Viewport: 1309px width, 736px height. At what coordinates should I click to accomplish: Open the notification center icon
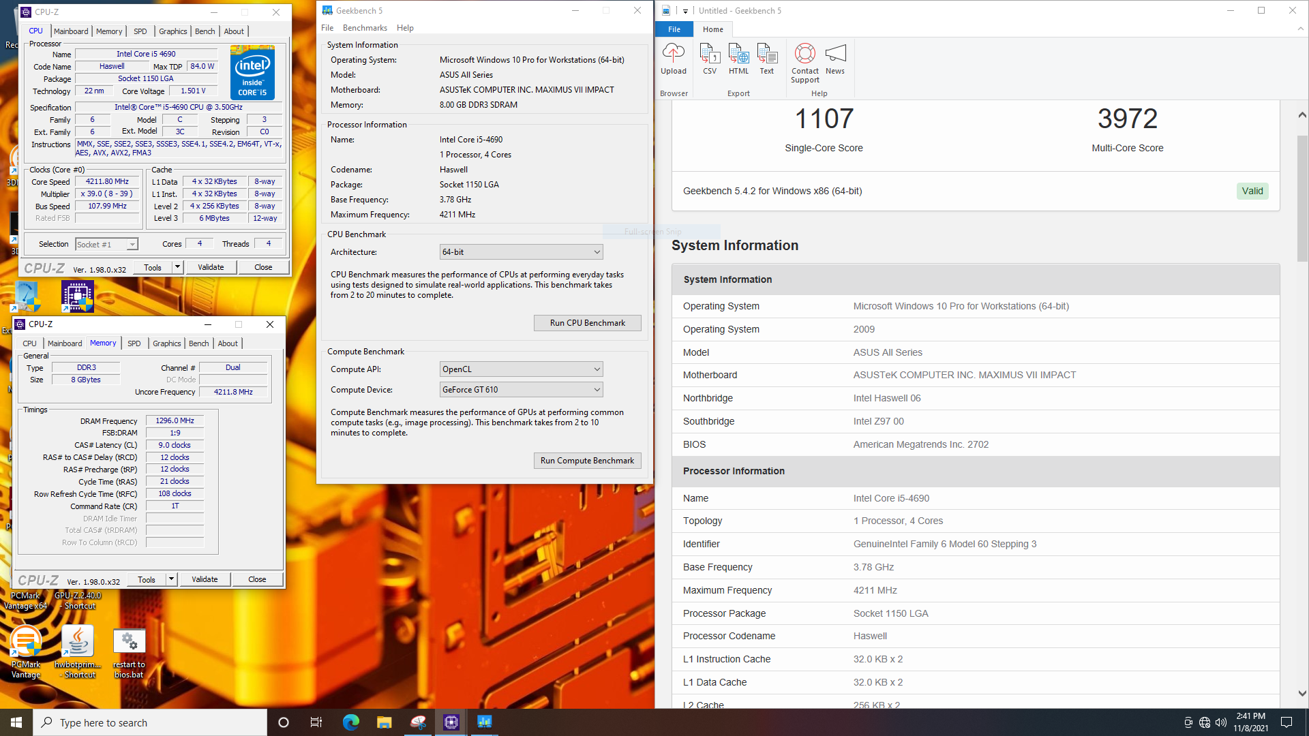[1287, 722]
